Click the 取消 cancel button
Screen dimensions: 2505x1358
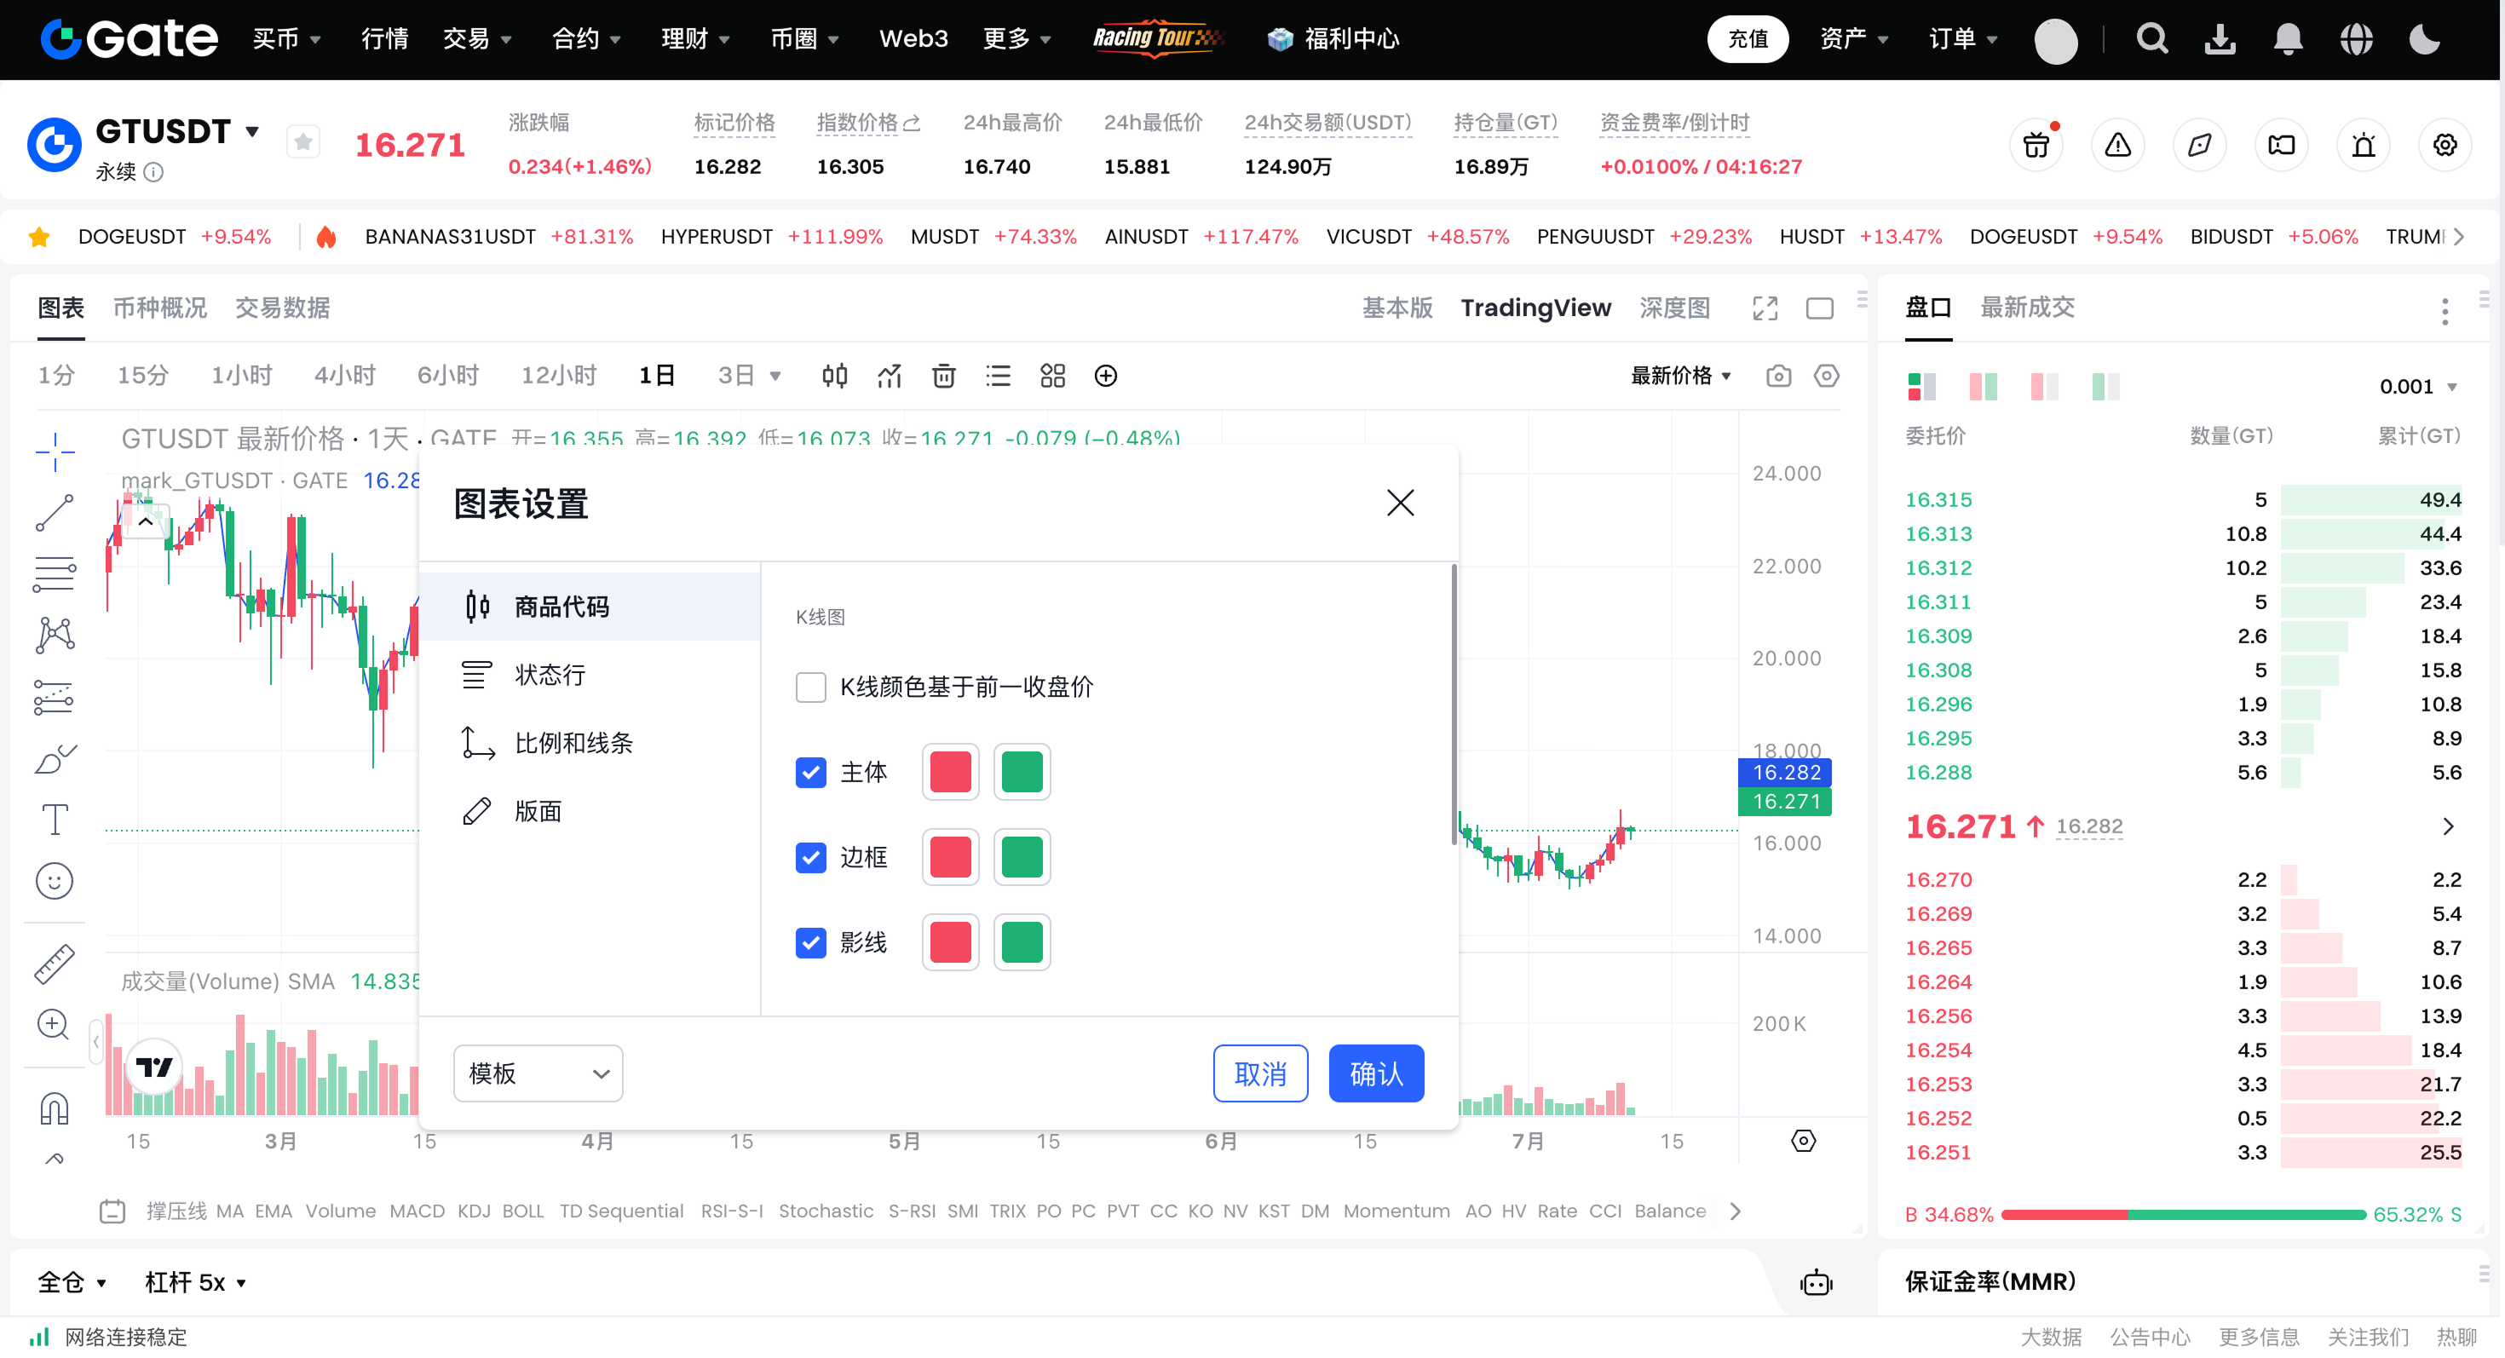pyautogui.click(x=1259, y=1073)
